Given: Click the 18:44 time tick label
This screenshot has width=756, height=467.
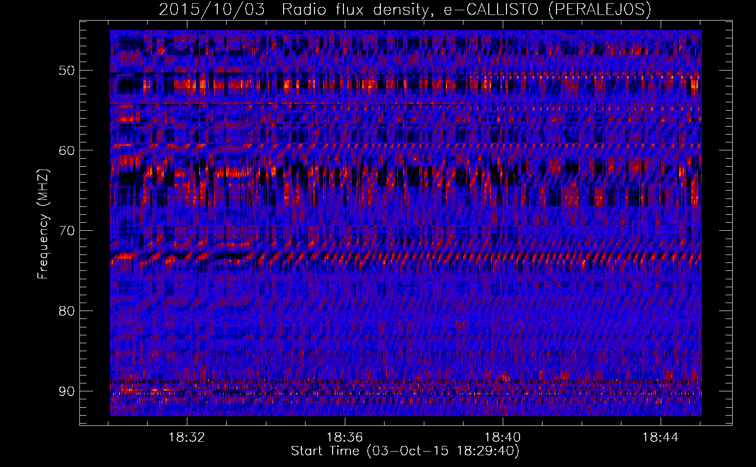Looking at the screenshot, I should click(661, 437).
